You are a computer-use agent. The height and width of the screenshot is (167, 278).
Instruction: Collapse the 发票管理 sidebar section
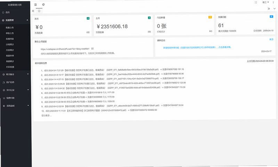point(15,20)
